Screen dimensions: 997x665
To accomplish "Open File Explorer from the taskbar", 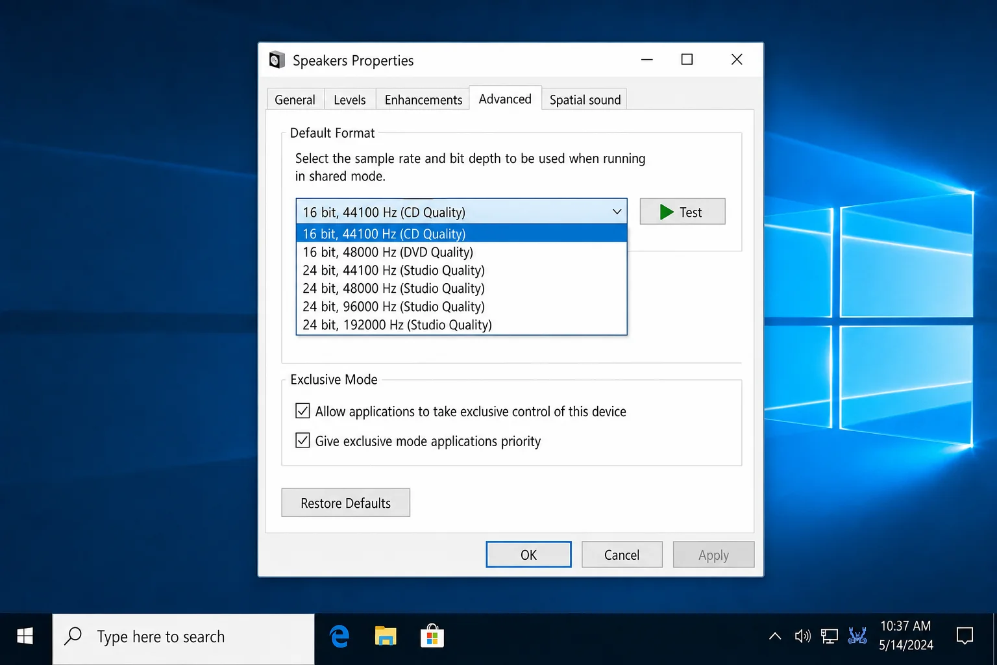I will coord(386,636).
